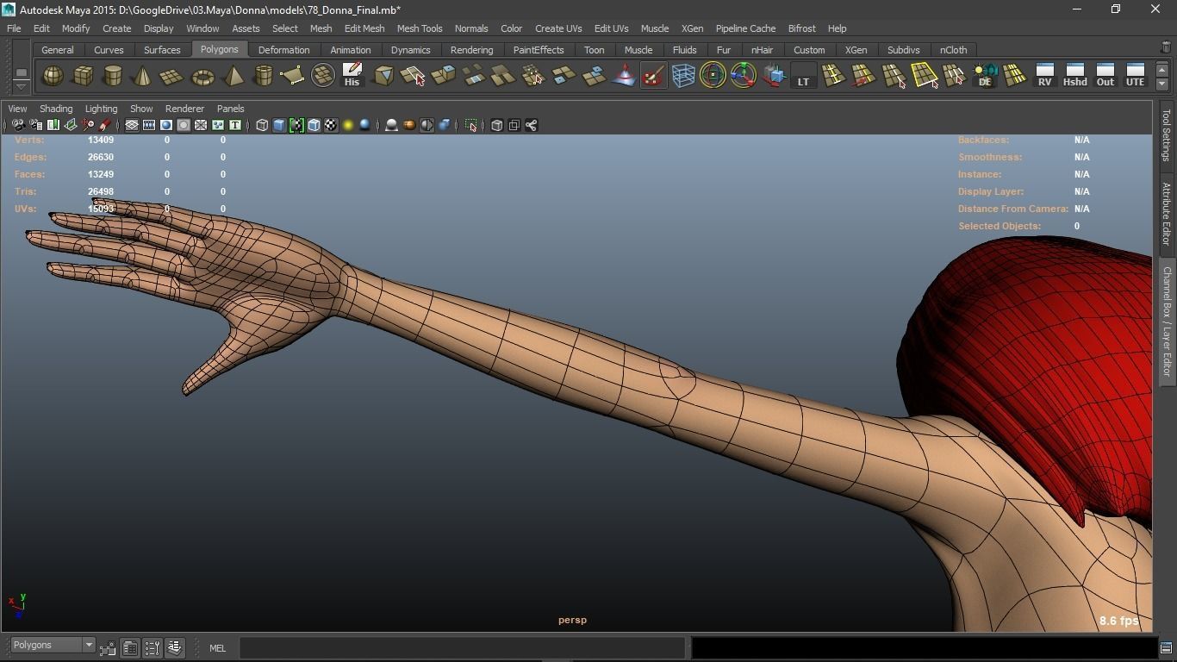Toggle the film gate icon

149,126
